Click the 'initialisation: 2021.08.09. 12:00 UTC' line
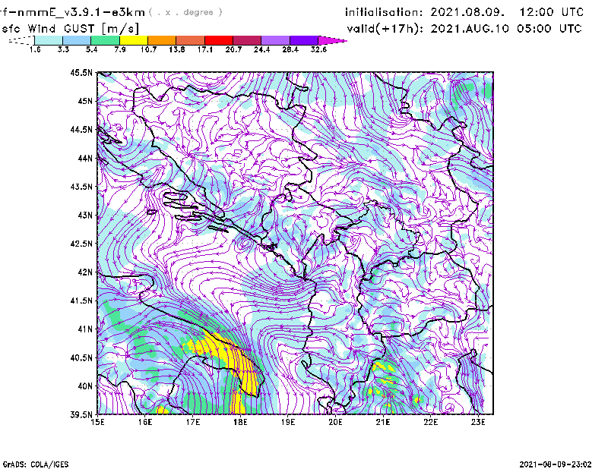The height and width of the screenshot is (469, 608). (464, 12)
